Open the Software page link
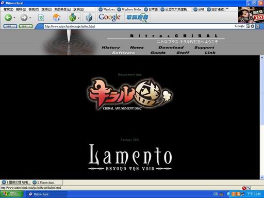Image resolution: width=264 pixels, height=198 pixels. 123,53
